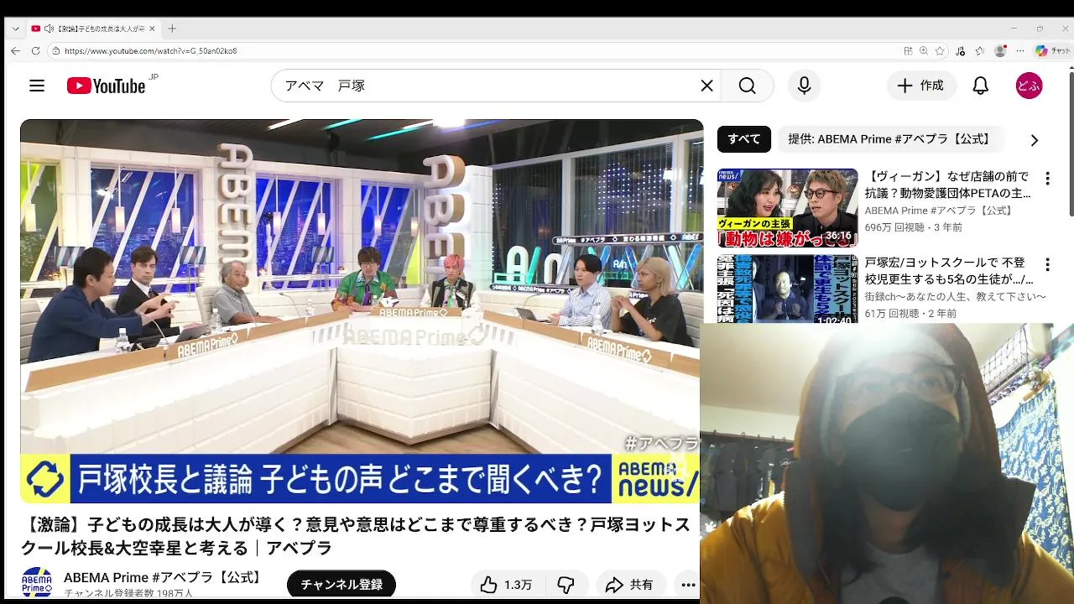This screenshot has width=1074, height=604.
Task: Select the 提供: ABEMA Prime chip
Action: click(891, 139)
